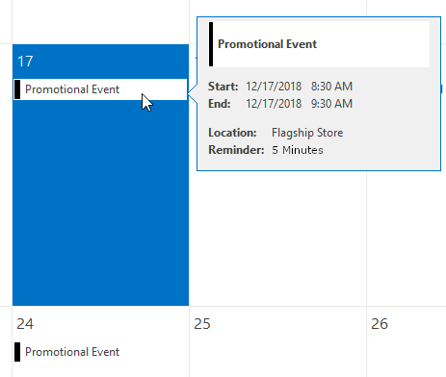The height and width of the screenshot is (377, 446).
Task: Click the black category bar of day 24 event
Action: (x=17, y=352)
